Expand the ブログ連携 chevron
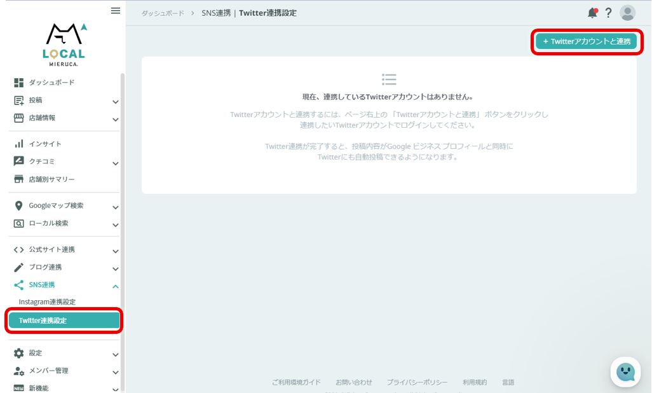The width and height of the screenshot is (652, 393). (116, 270)
